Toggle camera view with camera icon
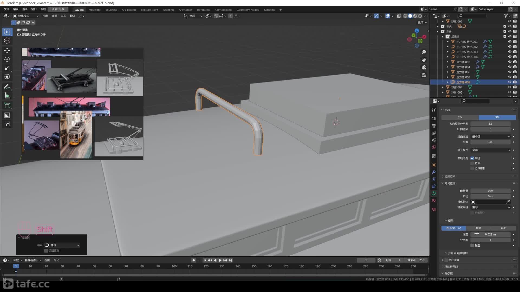 tap(424, 67)
